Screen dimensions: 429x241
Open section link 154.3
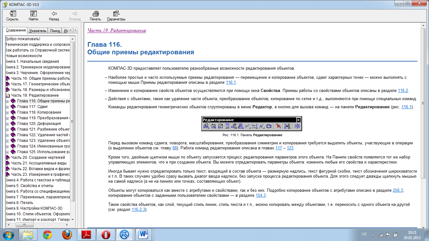click(x=261, y=195)
